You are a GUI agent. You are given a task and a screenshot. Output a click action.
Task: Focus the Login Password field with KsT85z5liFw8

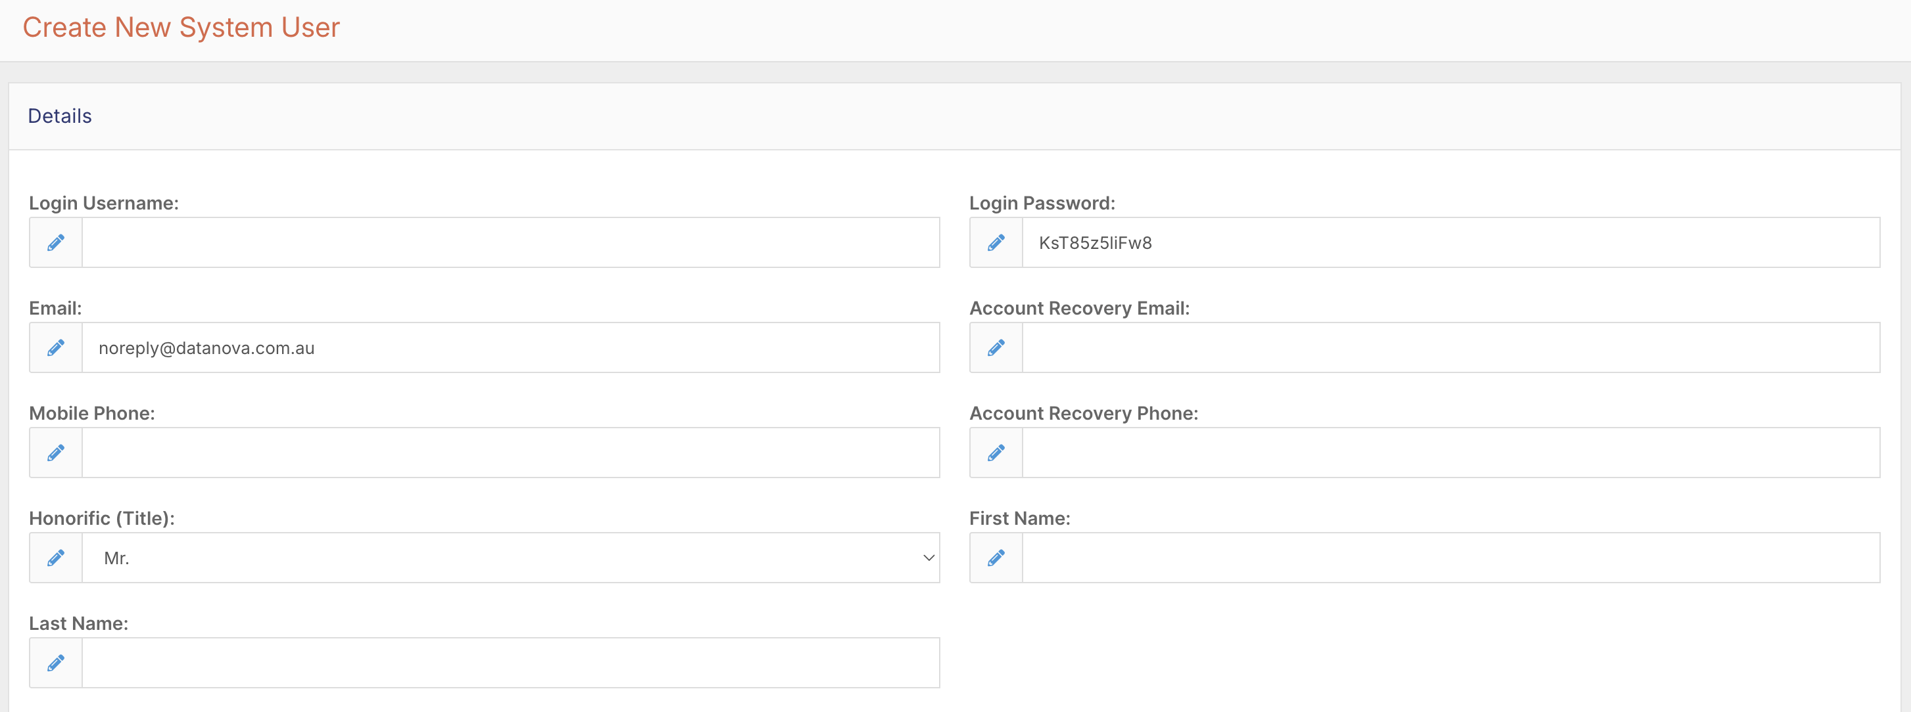click(1451, 242)
